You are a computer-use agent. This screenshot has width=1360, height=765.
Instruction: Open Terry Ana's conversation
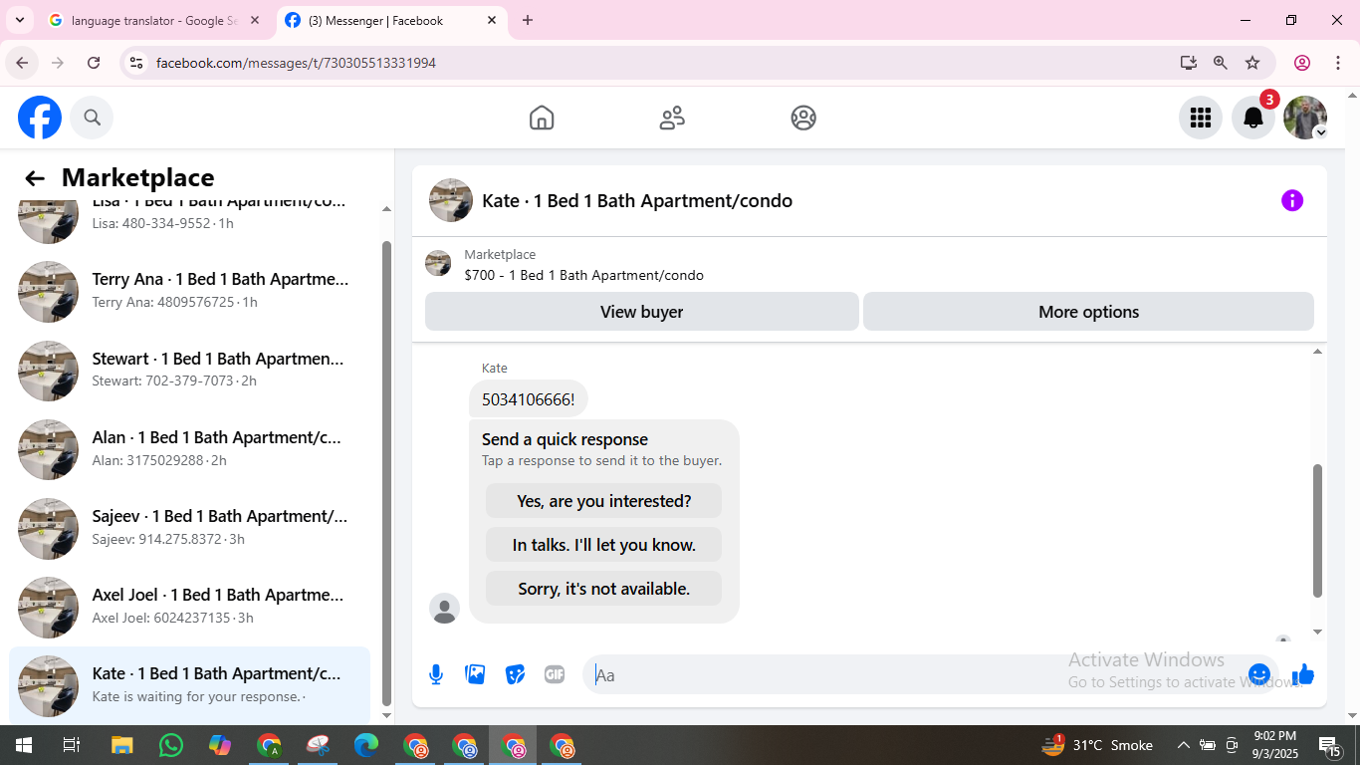click(189, 290)
